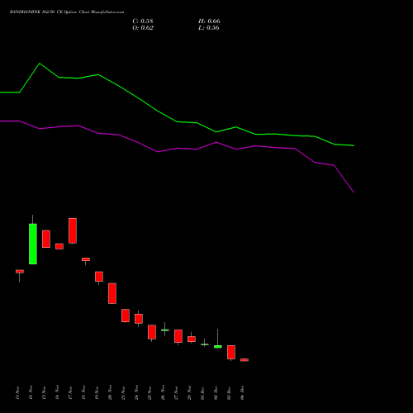413x413 pixels.
Task: Click the red candle for 21 Nov
Action: coord(126,316)
